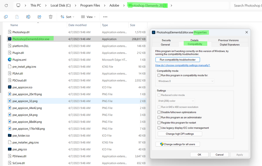Sort by Name column header
The width and height of the screenshot is (262, 166).
(x=14, y=25)
